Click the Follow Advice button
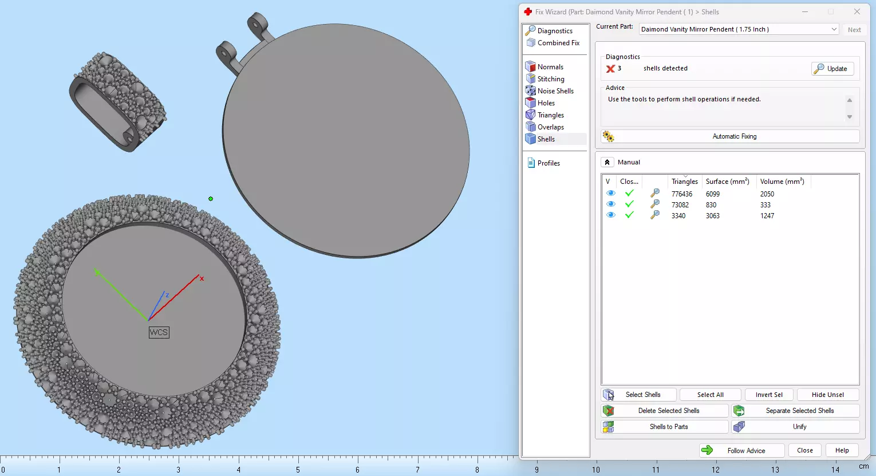Image resolution: width=876 pixels, height=476 pixels. (x=741, y=450)
